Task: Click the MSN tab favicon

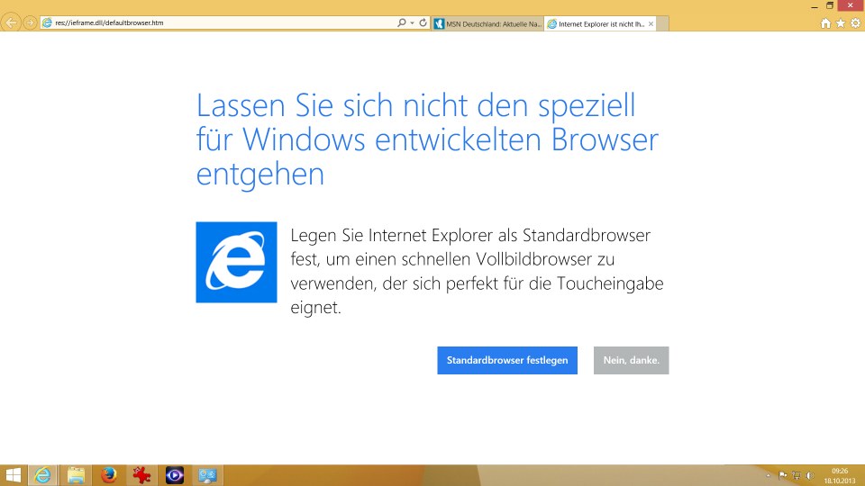Action: (x=439, y=23)
